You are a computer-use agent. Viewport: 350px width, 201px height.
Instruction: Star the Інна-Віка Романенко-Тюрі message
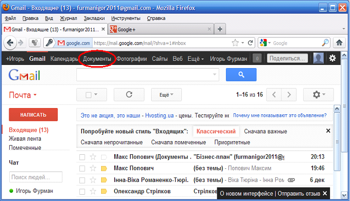[x=93, y=180]
